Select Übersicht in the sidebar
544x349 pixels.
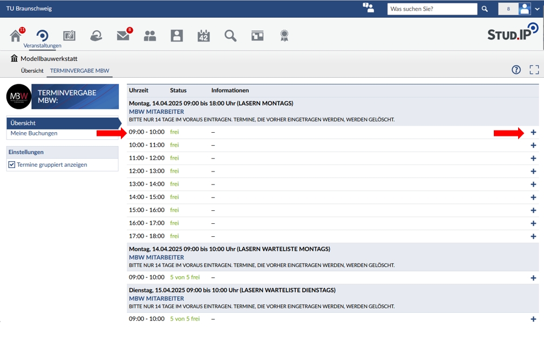63,123
